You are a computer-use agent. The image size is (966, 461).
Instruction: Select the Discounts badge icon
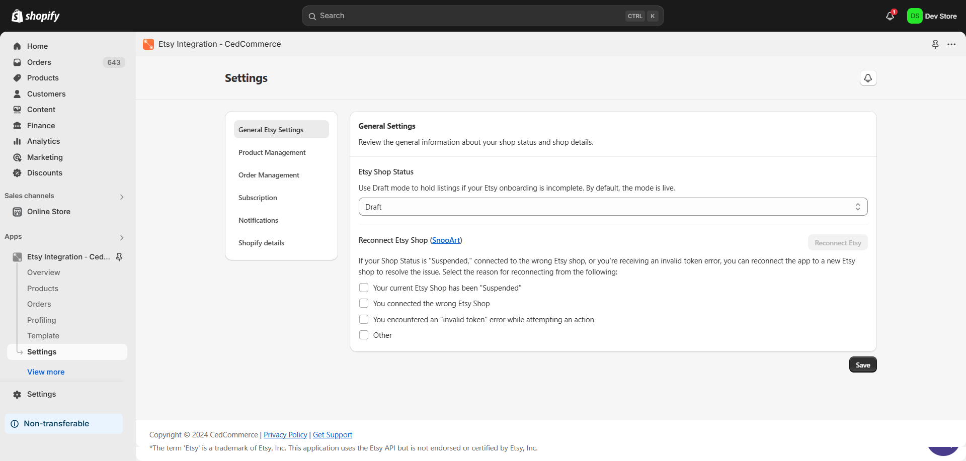[17, 173]
